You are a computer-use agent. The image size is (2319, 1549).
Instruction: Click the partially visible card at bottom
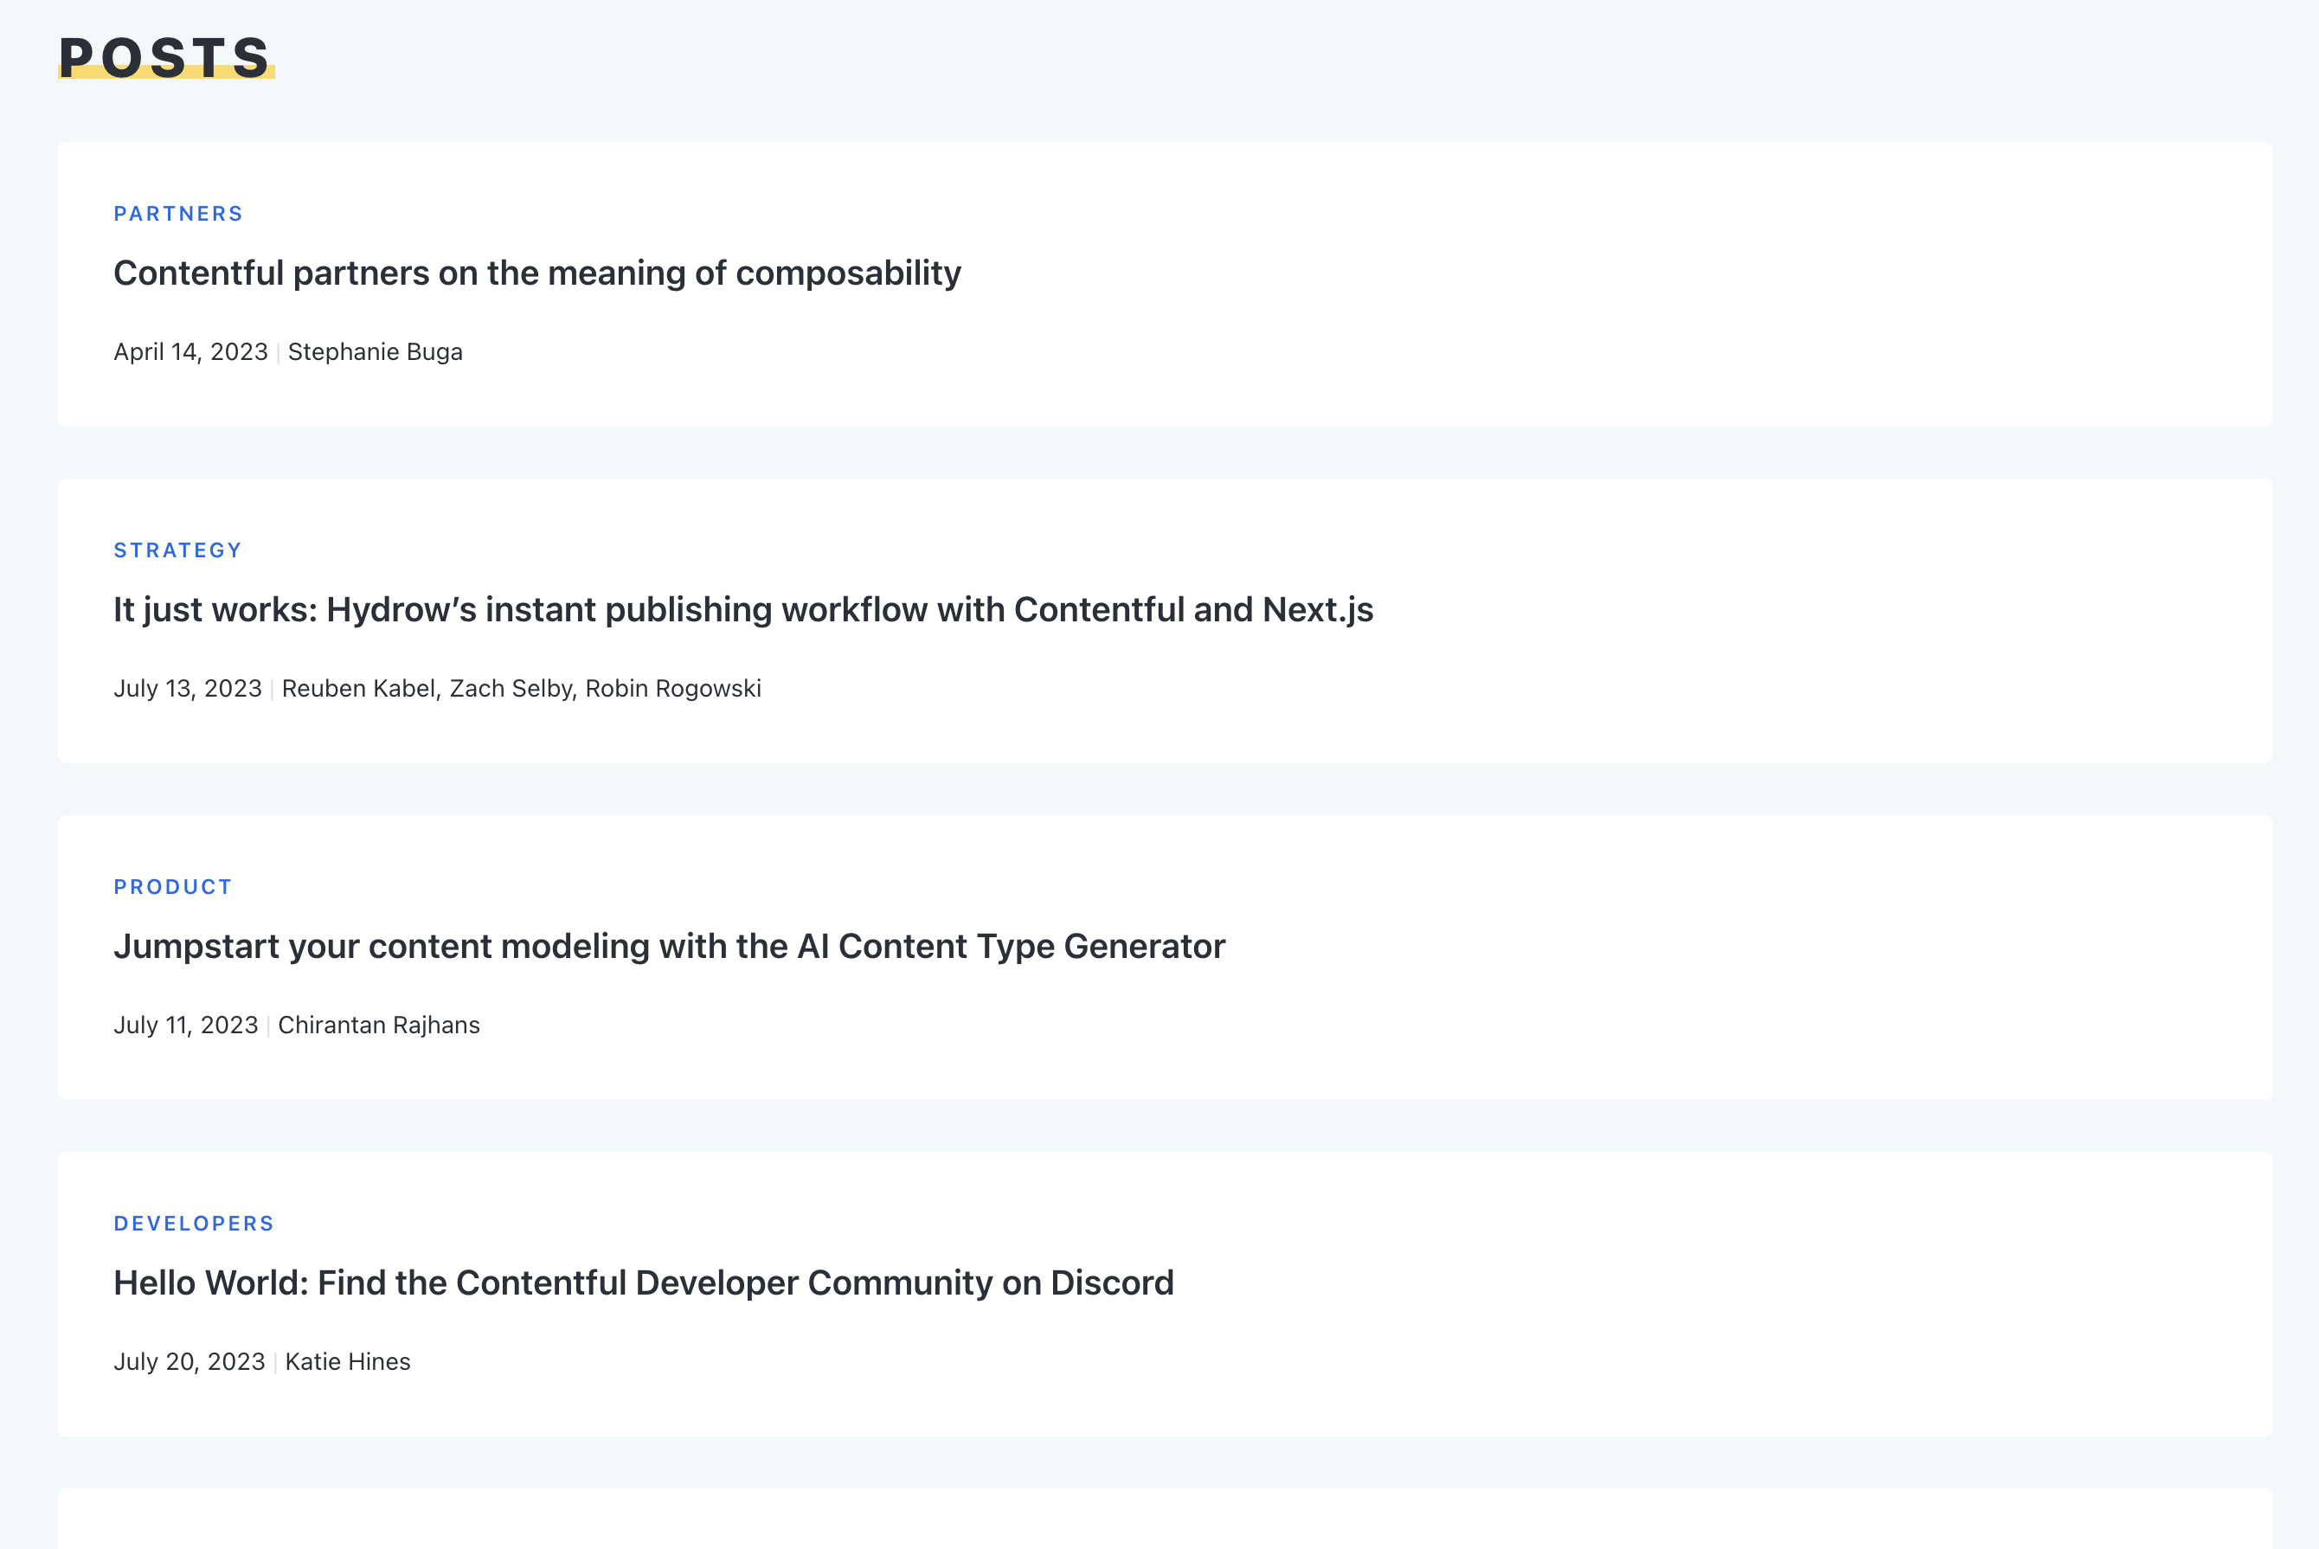pos(1166,1521)
